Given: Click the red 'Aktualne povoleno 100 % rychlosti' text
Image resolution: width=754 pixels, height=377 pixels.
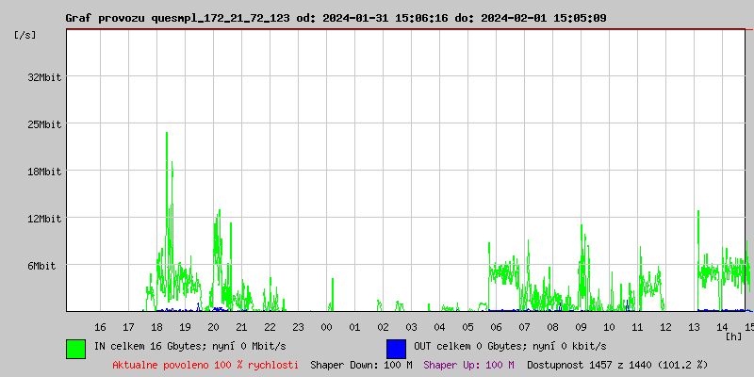Looking at the screenshot, I should coord(205,365).
